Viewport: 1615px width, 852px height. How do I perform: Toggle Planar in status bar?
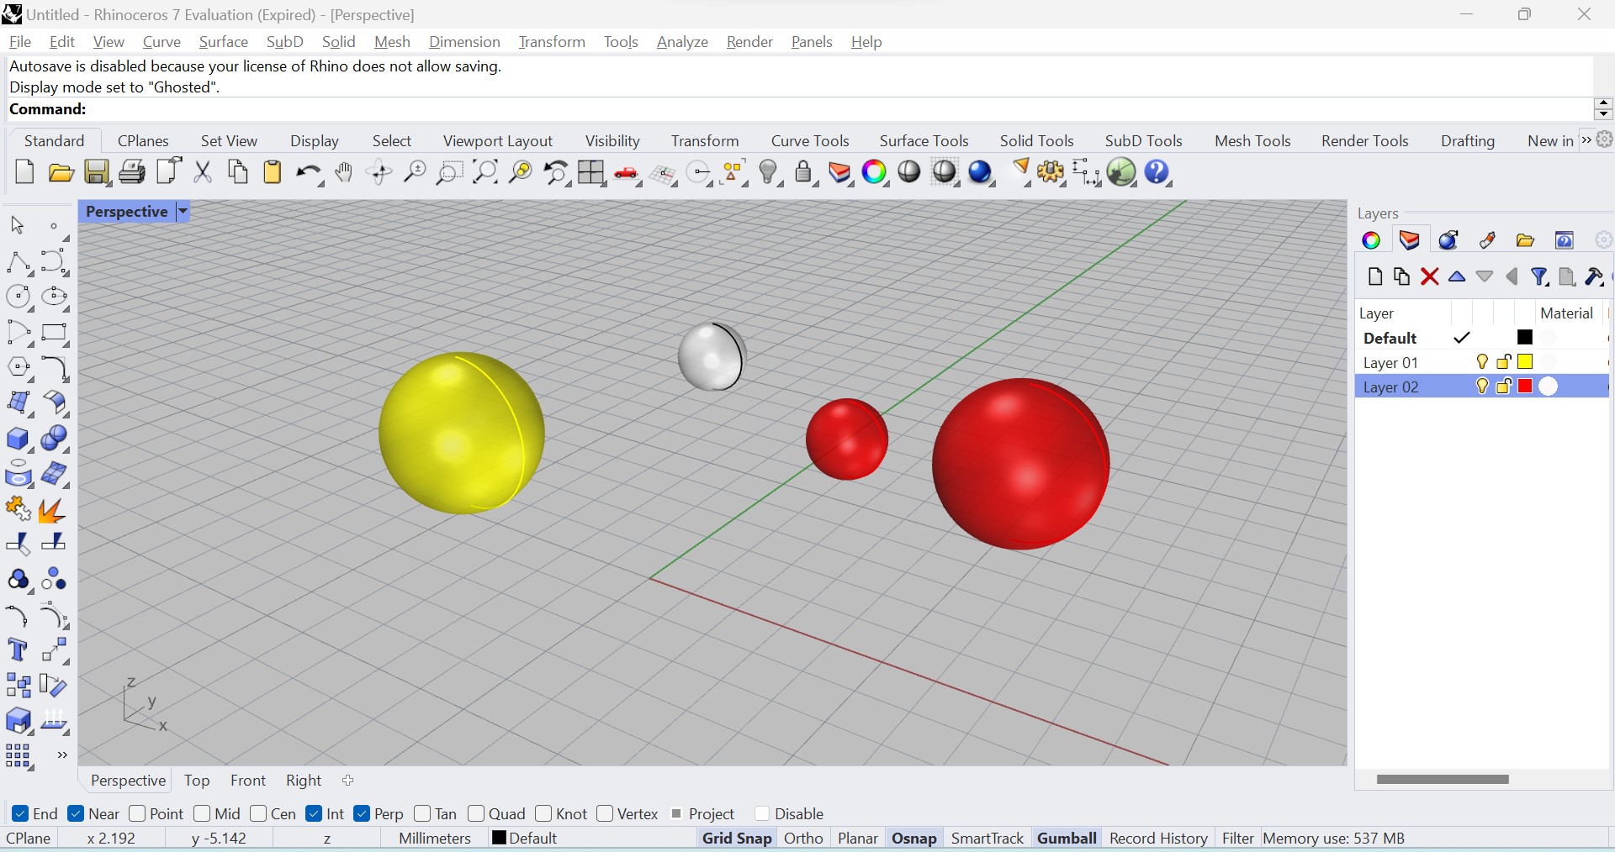858,839
